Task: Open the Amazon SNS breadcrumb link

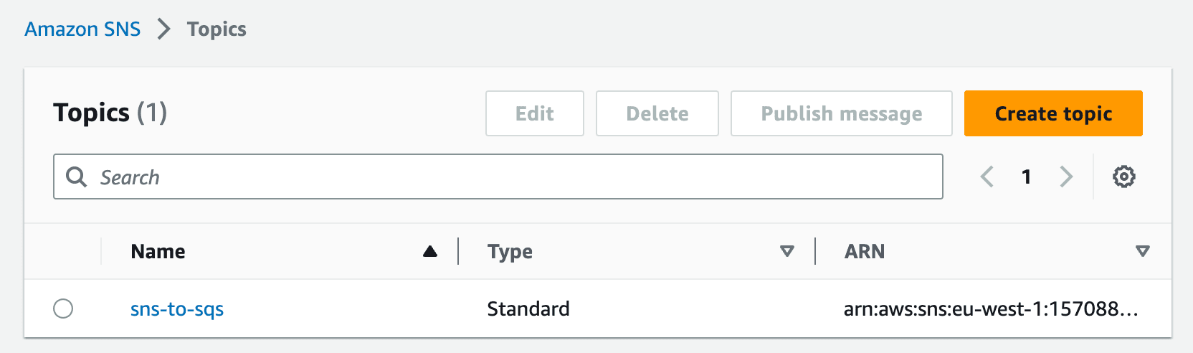Action: coord(82,29)
